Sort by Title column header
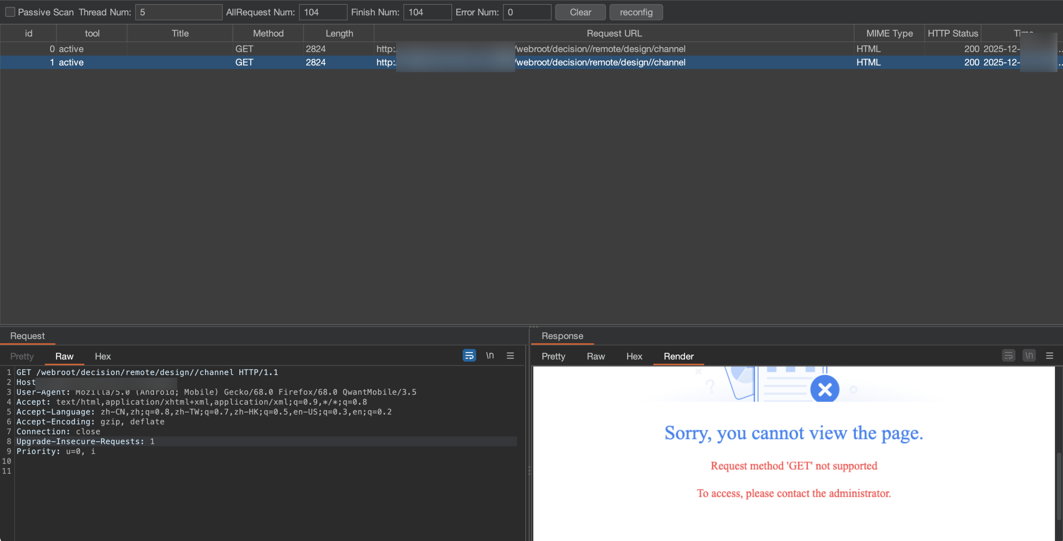The image size is (1063, 541). 180,33
